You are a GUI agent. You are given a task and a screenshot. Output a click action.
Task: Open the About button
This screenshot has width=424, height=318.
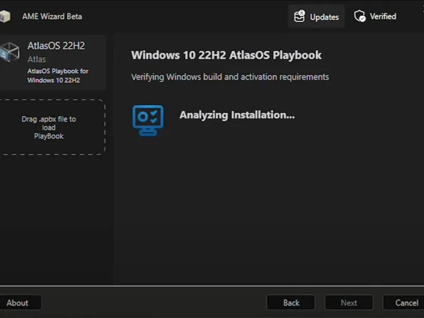tap(17, 303)
